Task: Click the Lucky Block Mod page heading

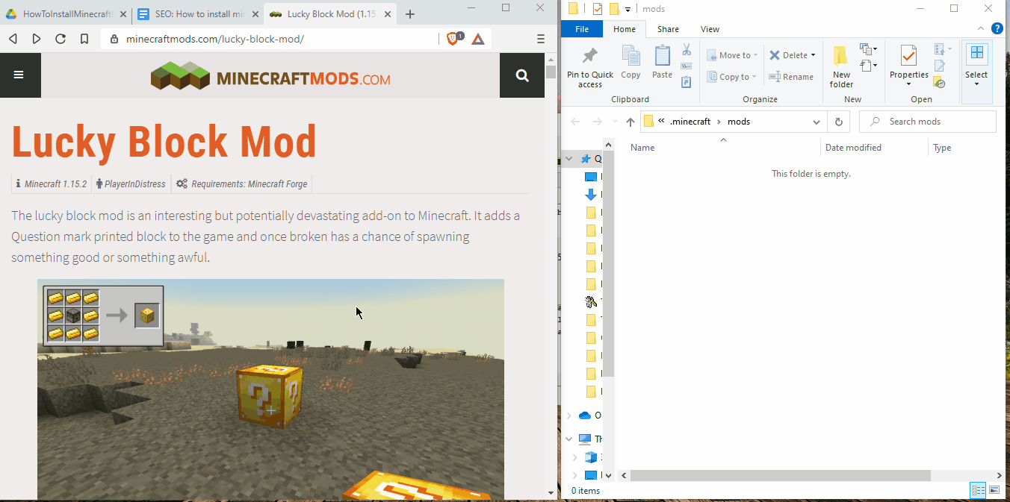Action: (164, 142)
